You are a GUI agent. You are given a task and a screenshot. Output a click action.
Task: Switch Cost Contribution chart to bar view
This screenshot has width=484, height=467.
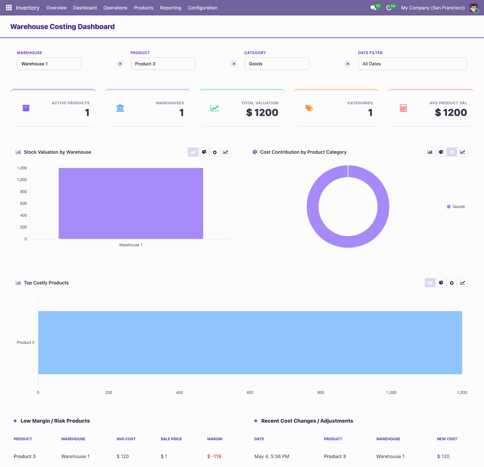pyautogui.click(x=430, y=152)
